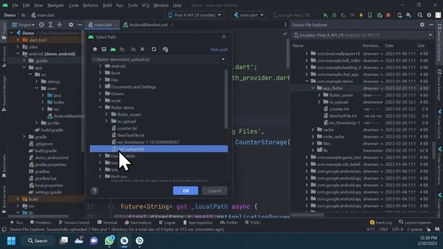The image size is (443, 249).
Task: Trigger Flutter Hot Reload lightning icon
Action: [361, 15]
